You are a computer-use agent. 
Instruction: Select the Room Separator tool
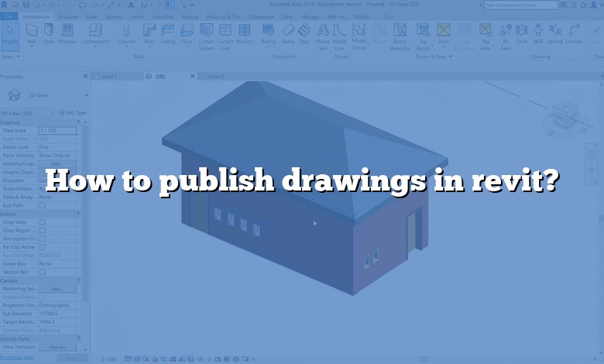400,37
